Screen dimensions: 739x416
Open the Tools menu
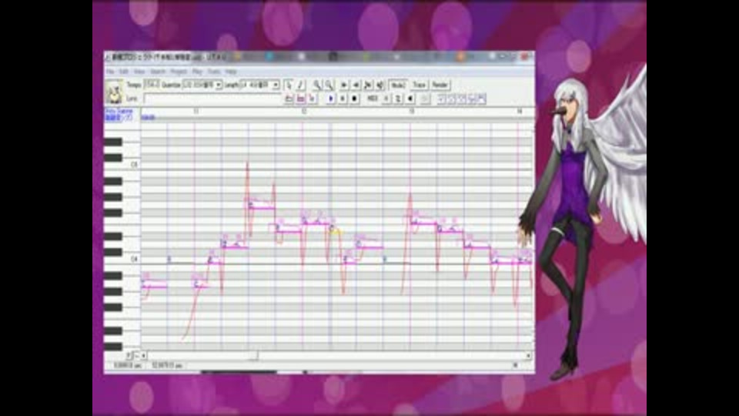point(214,72)
